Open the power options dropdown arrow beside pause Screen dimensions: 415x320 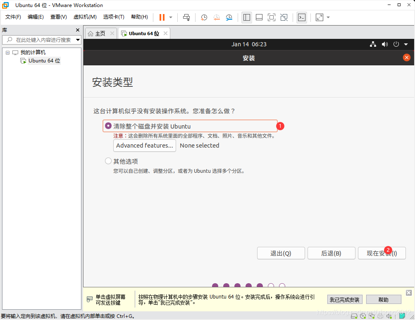coord(171,17)
